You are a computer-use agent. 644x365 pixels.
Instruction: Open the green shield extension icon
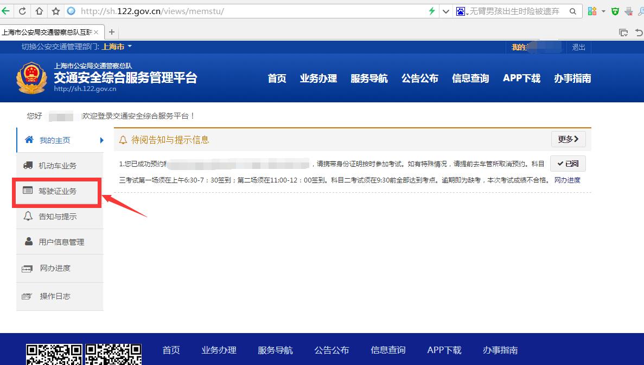[x=615, y=10]
